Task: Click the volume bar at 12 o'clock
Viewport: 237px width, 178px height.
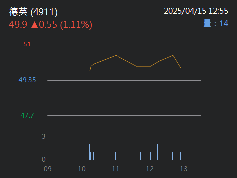Action: point(150,156)
